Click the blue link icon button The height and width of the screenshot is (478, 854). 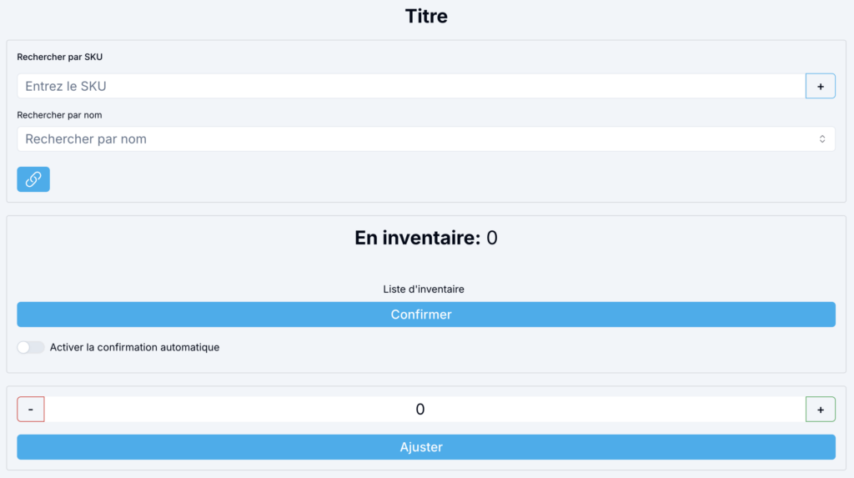pos(33,179)
